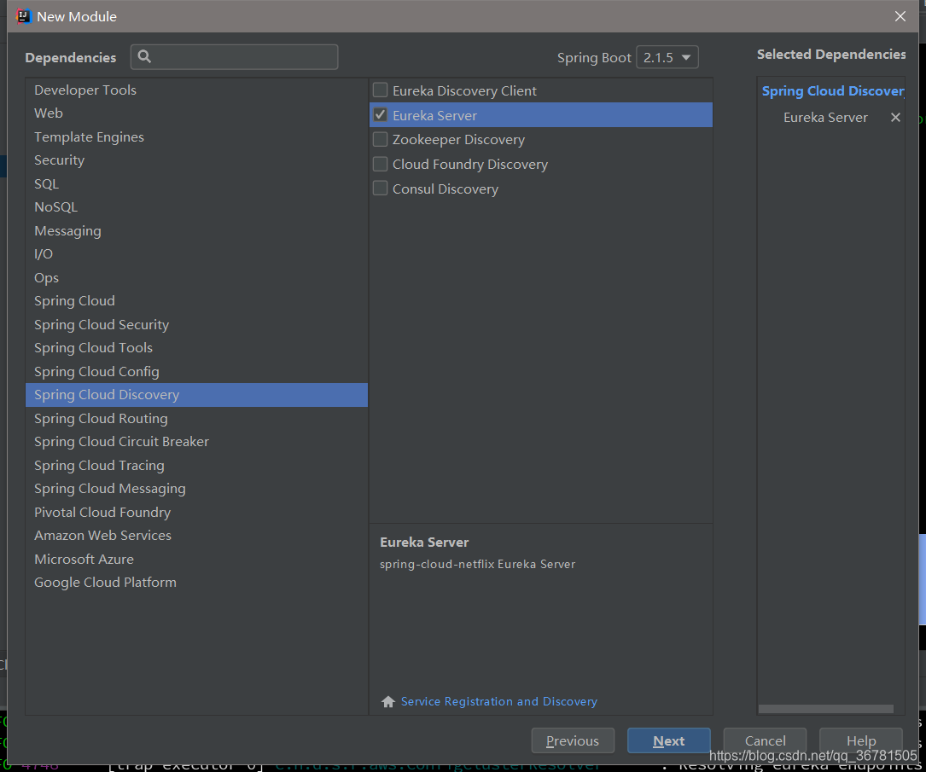Select the Spring Cloud Tracing category
Viewport: 926px width, 772px height.
[x=196, y=466]
